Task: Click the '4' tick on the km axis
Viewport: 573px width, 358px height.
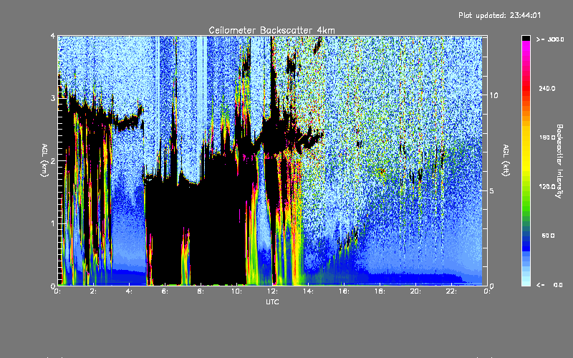Action: [53, 36]
